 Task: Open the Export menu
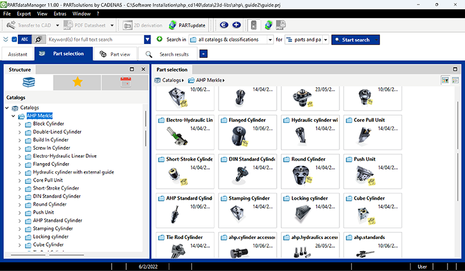(24, 13)
